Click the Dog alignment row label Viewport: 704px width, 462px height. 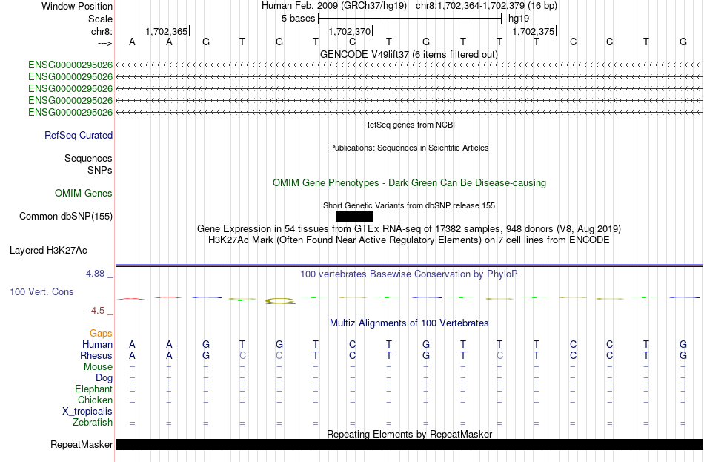click(104, 378)
